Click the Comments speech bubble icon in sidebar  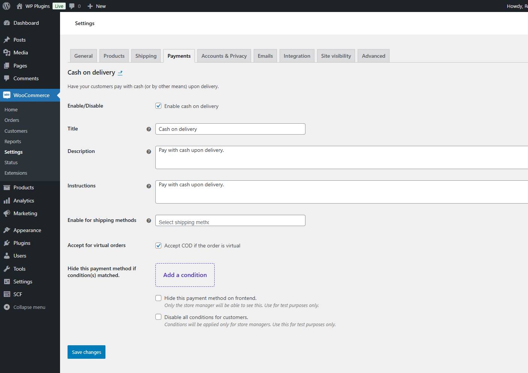pyautogui.click(x=7, y=78)
